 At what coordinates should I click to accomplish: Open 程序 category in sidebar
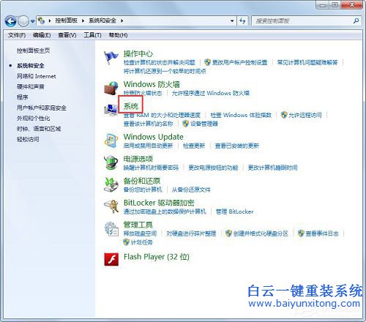click(x=22, y=97)
